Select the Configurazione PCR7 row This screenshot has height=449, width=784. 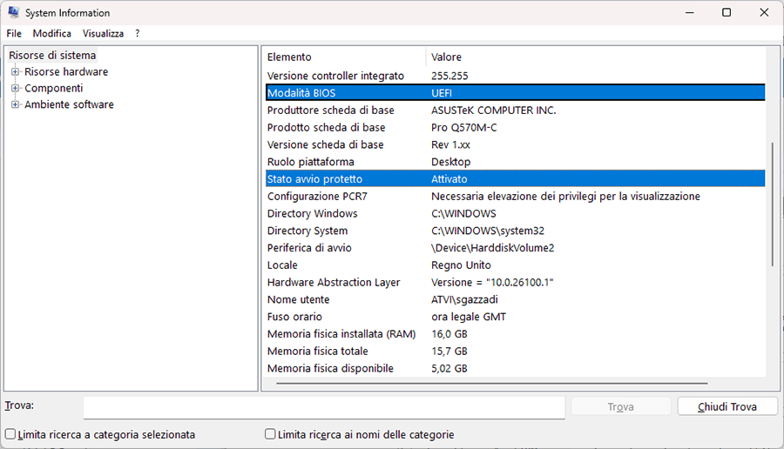click(515, 197)
